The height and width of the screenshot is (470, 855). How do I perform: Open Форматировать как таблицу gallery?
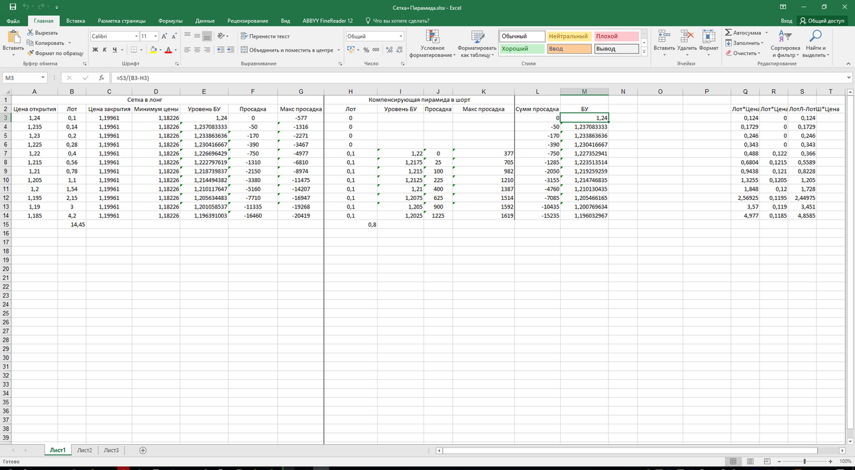click(477, 44)
